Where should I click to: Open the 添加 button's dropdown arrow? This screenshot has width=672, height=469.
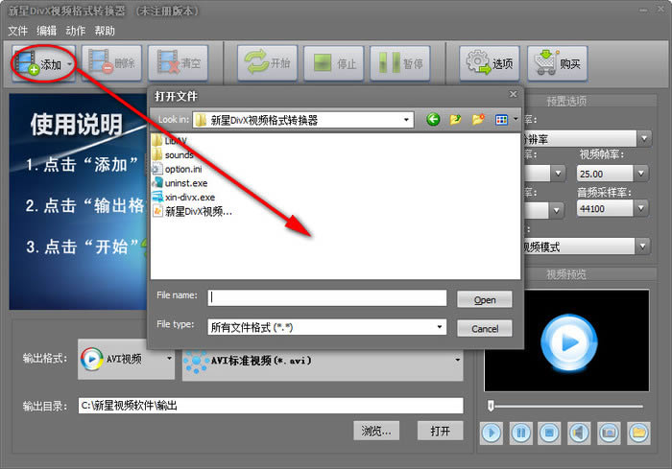[x=69, y=64]
